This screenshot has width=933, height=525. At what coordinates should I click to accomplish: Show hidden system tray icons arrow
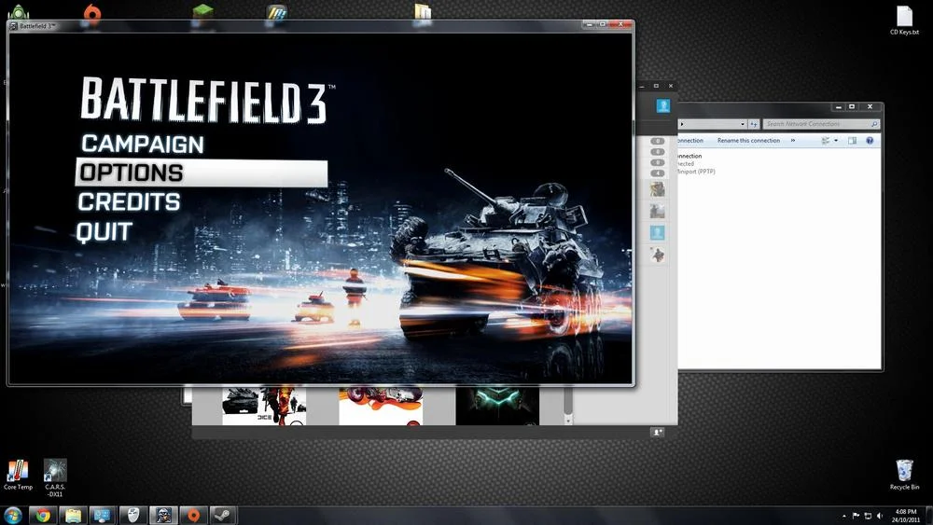click(x=843, y=516)
